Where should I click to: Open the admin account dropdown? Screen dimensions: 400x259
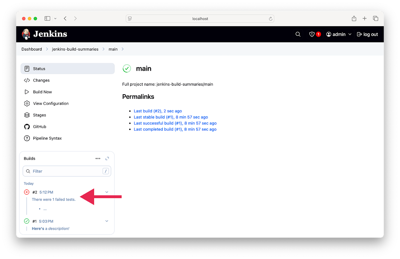338,34
